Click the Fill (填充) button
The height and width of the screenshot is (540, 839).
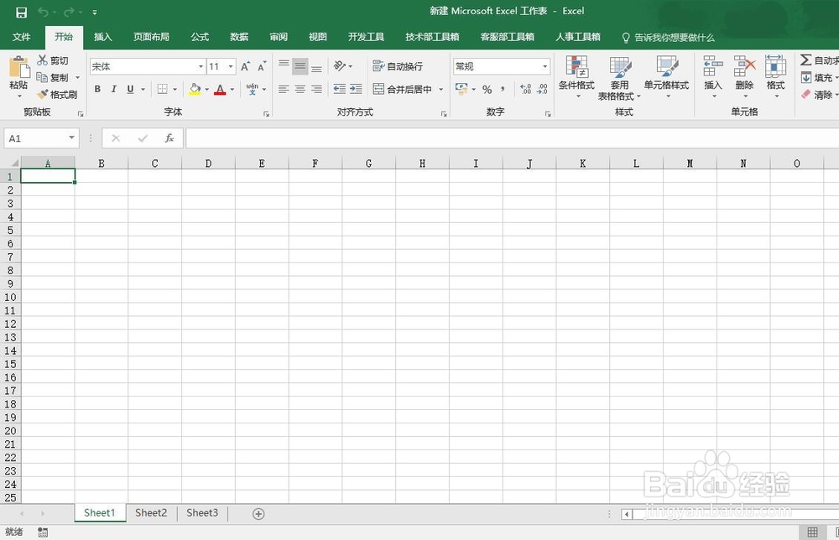(x=819, y=77)
